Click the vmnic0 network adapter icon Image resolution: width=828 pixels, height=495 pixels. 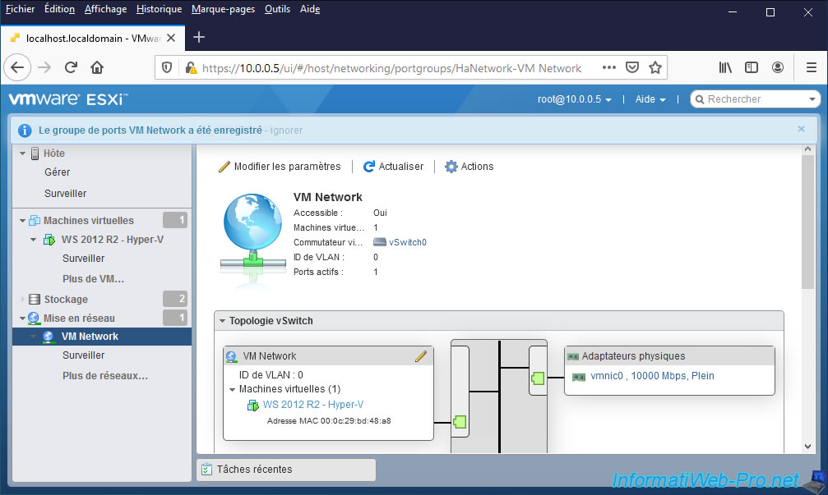(579, 377)
